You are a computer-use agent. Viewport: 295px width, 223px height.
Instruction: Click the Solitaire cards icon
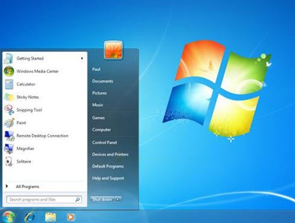[x=9, y=161]
